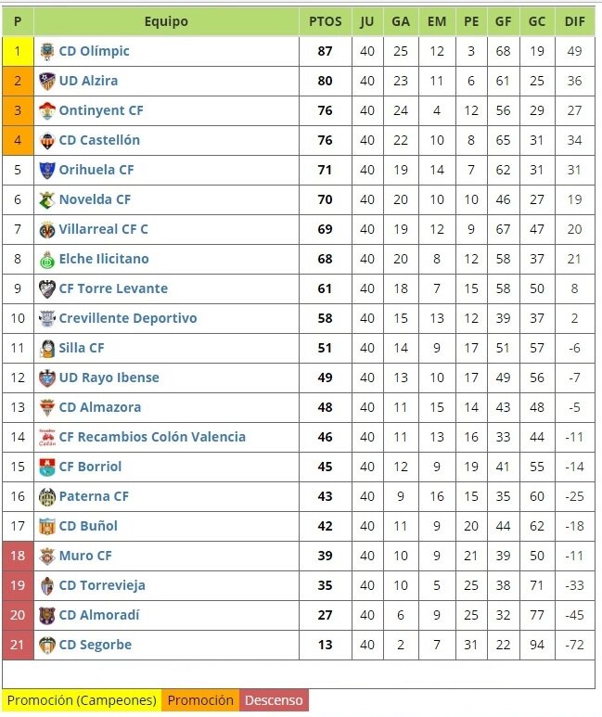The image size is (602, 717).
Task: Click the UD Alzira crest icon
Action: (47, 81)
